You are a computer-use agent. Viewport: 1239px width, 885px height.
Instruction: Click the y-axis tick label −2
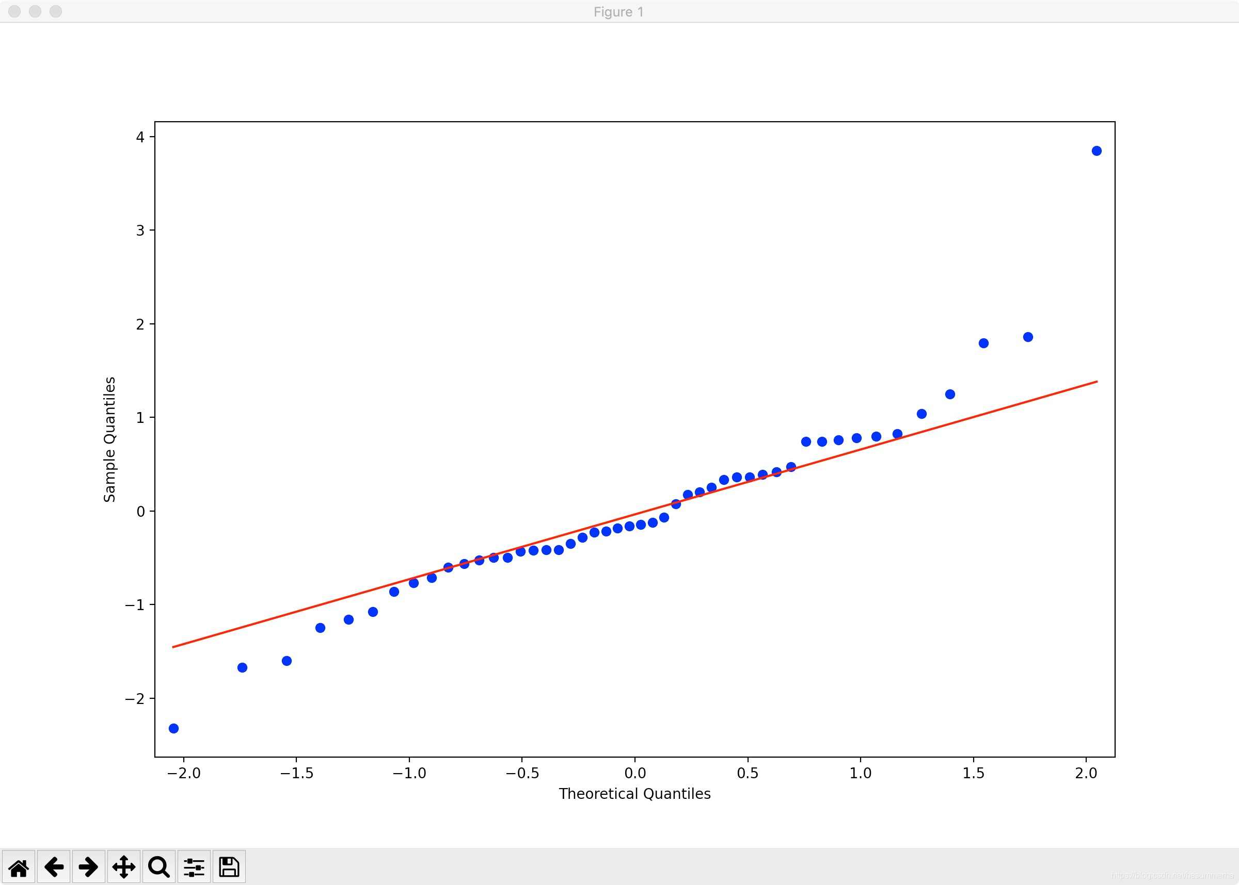(x=135, y=699)
